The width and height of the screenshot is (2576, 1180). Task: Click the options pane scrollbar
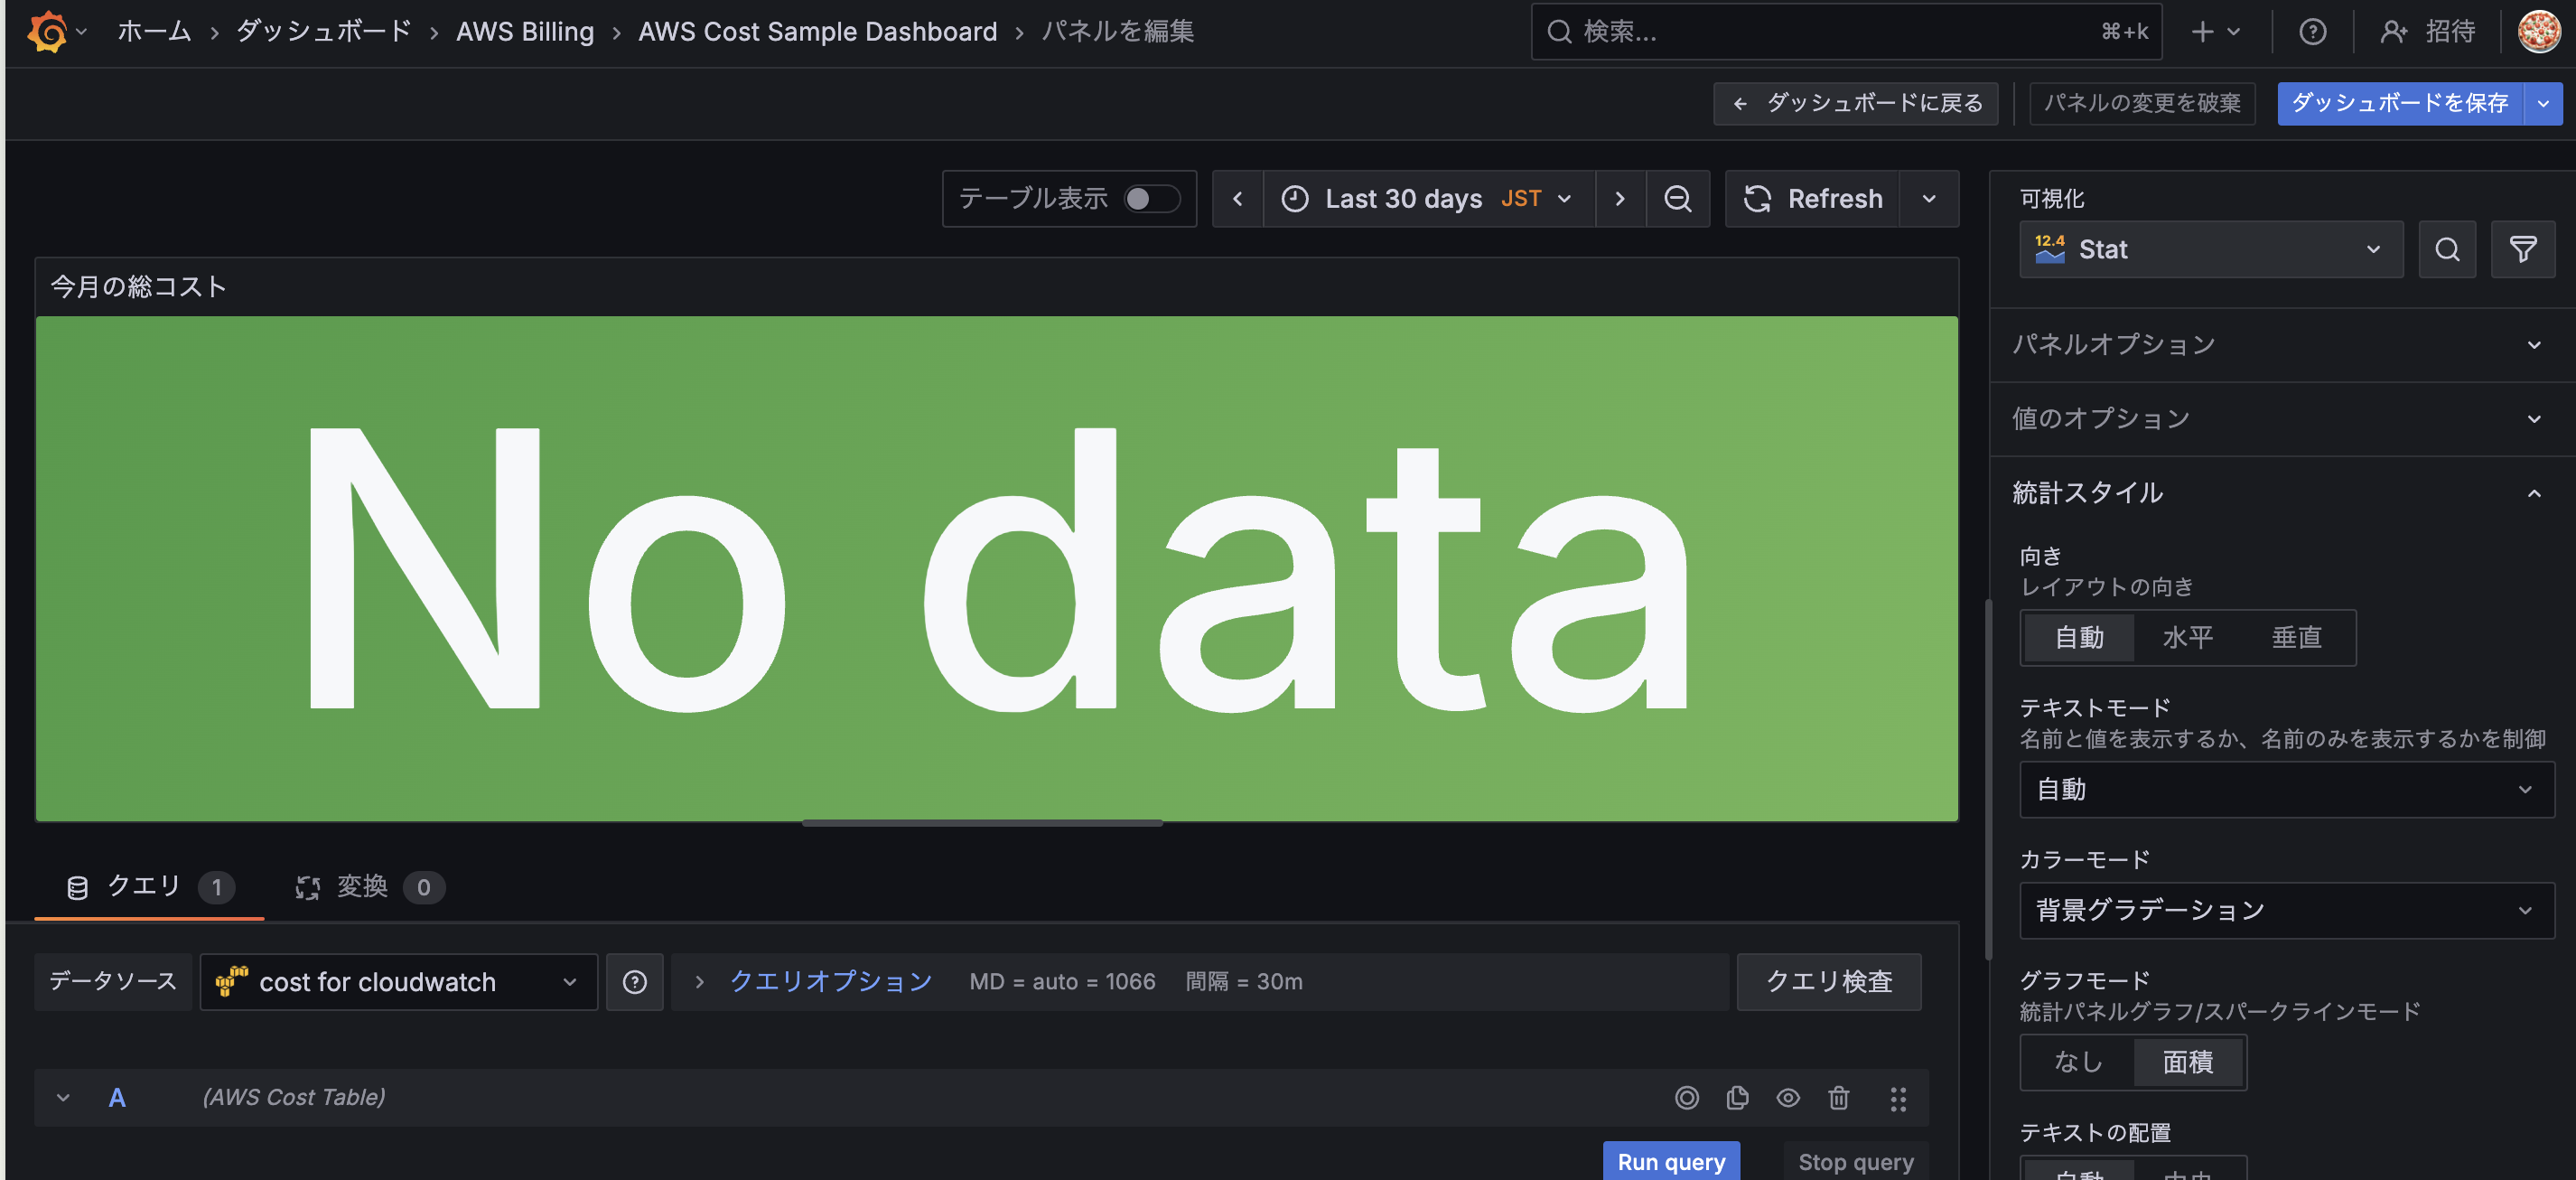click(1988, 780)
